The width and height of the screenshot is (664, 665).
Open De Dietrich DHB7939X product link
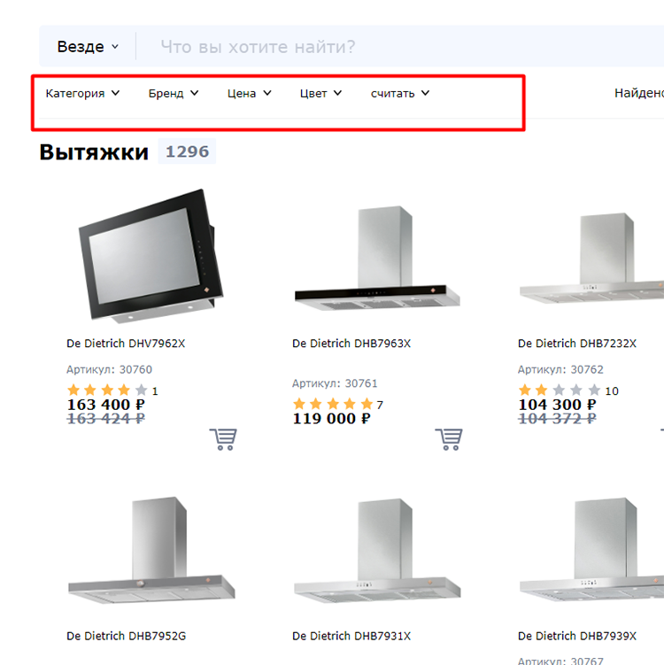pos(577,636)
